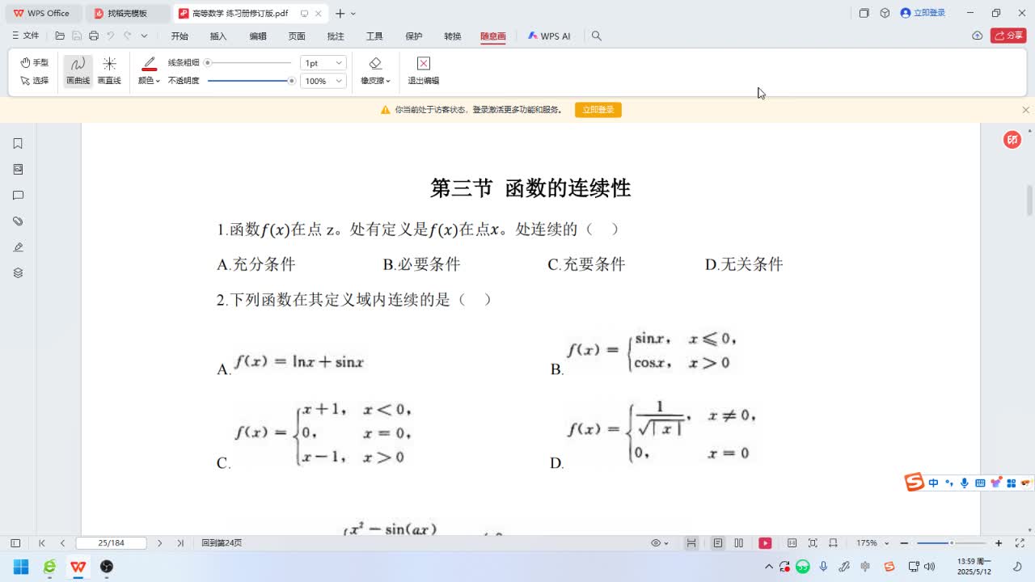Open the 175% zoom level dropdown
The image size is (1035, 582).
[x=872, y=543]
